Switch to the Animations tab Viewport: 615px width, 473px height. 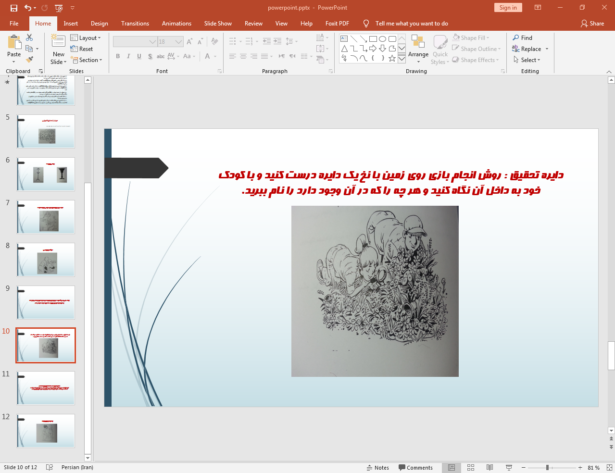click(176, 24)
